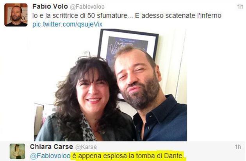Open the @Fabiovoloo handle in the tweet header
This screenshot has width=246, height=161.
tap(87, 7)
